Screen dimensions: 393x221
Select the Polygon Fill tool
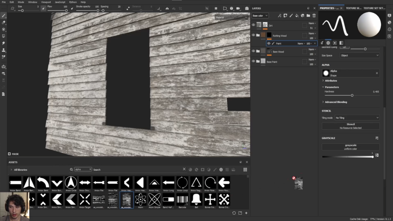(x=4, y=36)
